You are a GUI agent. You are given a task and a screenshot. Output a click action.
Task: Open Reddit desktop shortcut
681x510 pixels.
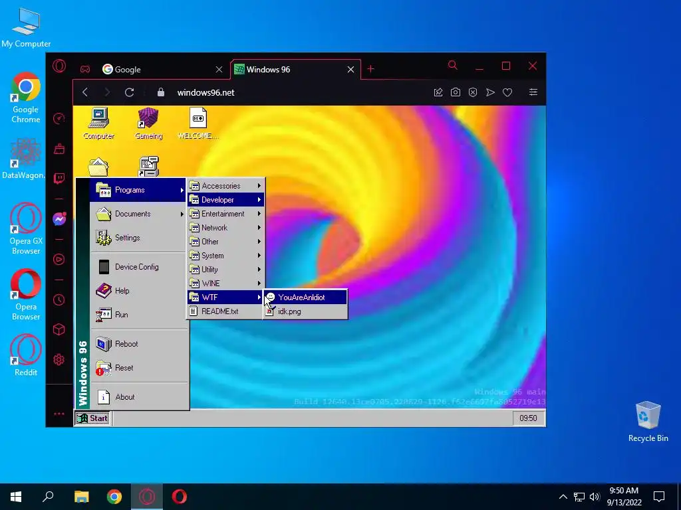point(26,355)
